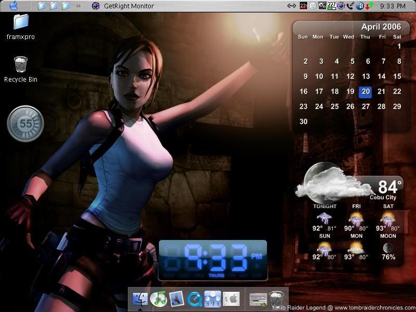Launch QuickTime Player from the dock
This screenshot has width=416, height=312.
pos(195,298)
